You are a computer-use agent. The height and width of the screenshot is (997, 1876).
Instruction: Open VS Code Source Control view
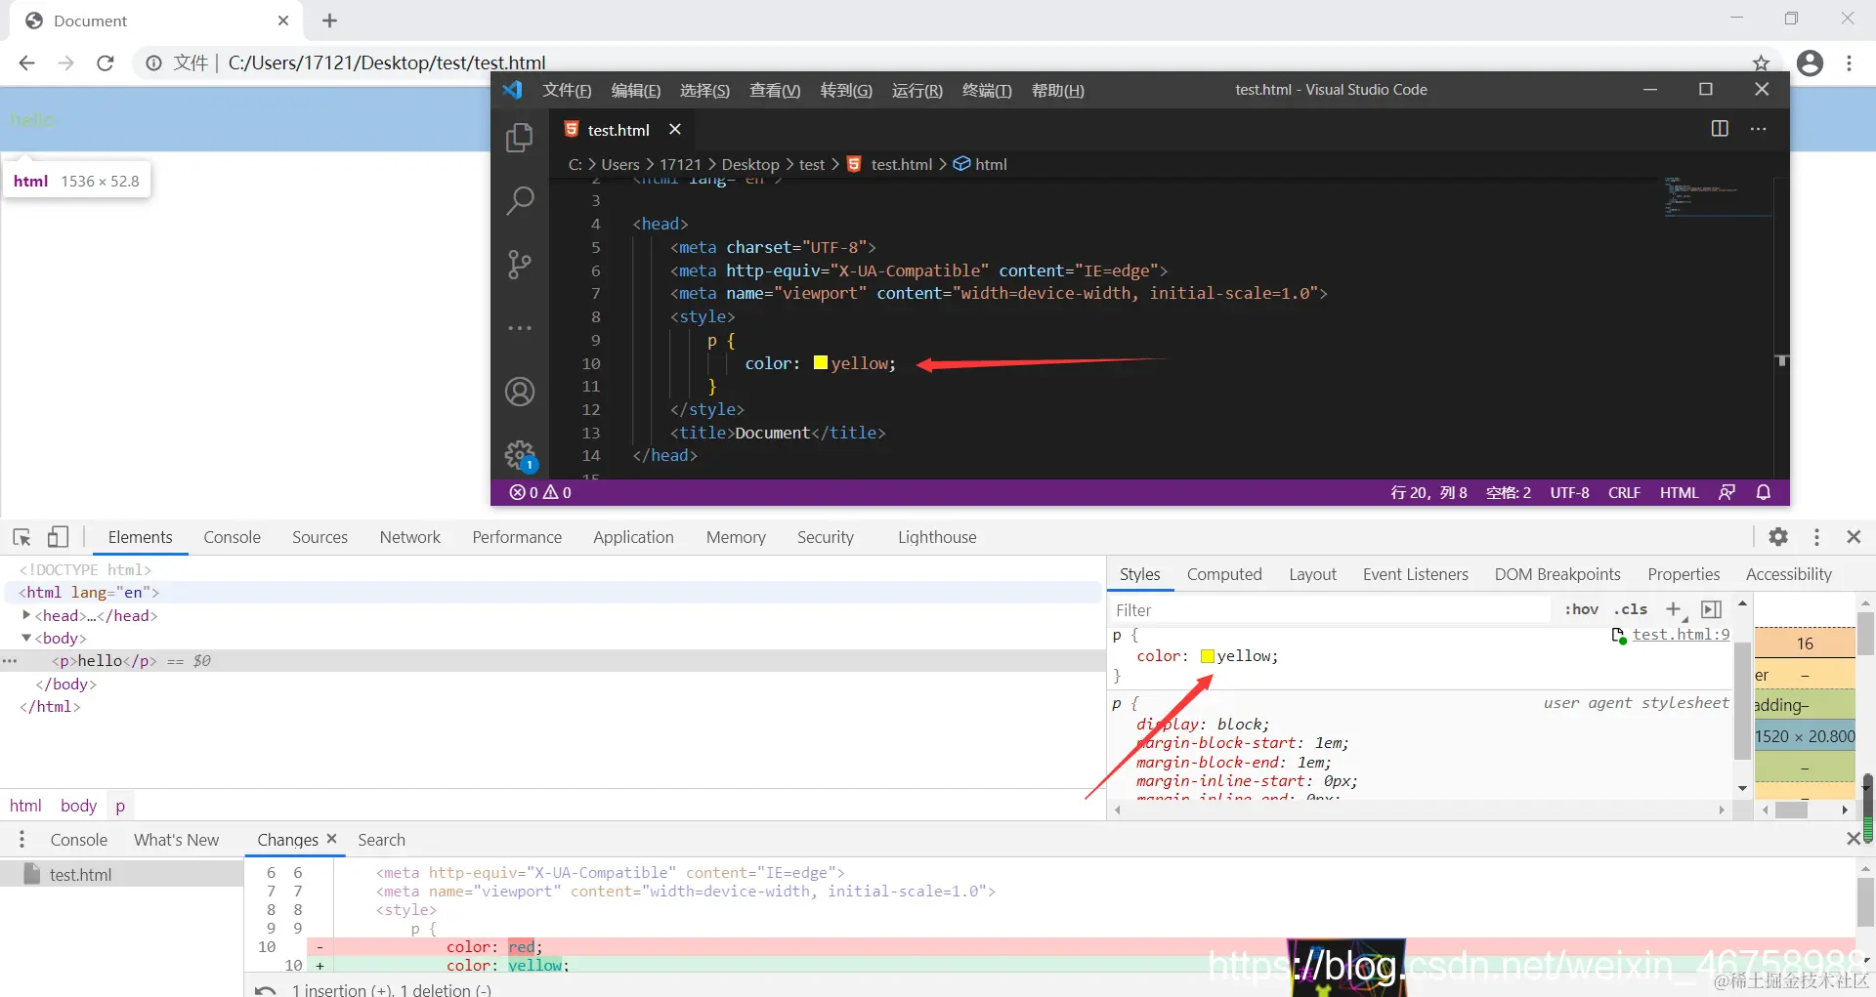(520, 264)
